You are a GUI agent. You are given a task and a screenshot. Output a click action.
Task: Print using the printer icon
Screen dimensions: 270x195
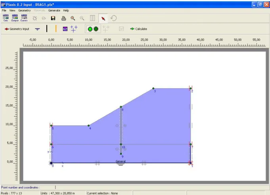pos(63,18)
